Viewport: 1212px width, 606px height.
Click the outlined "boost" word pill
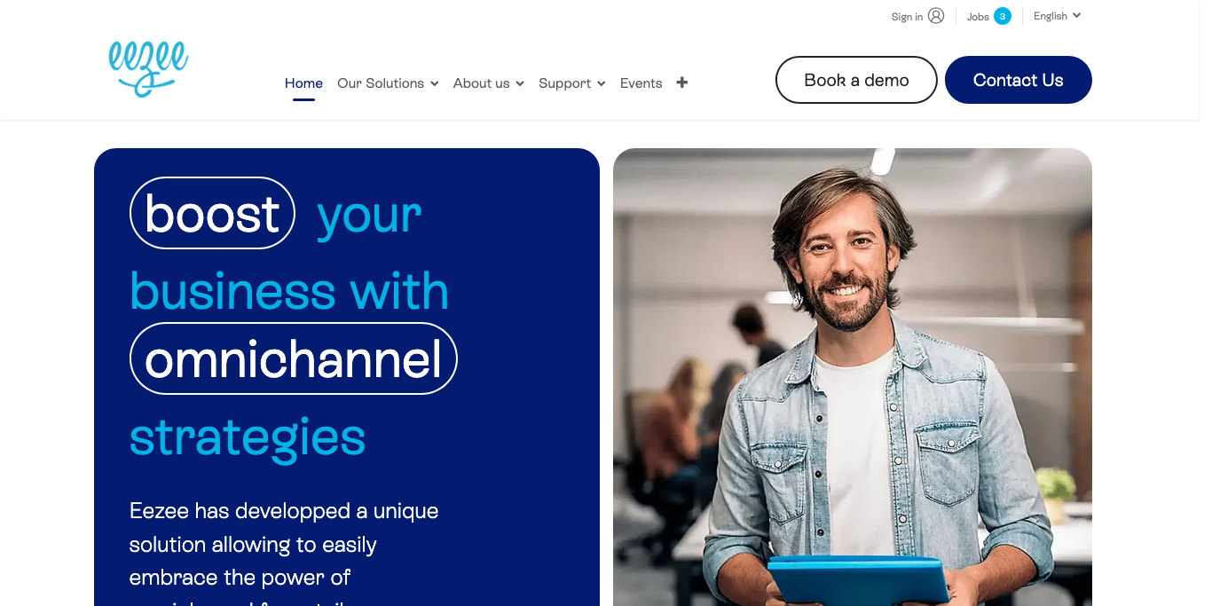click(x=212, y=214)
